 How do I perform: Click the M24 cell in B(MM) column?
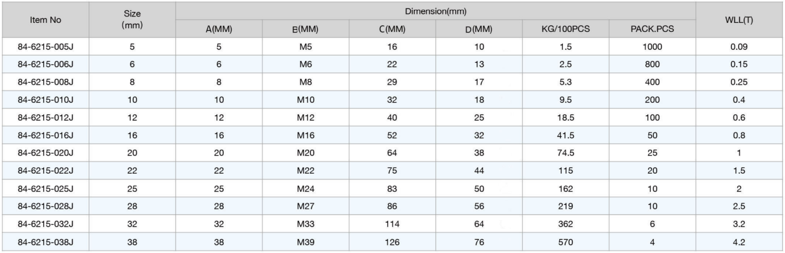305,189
